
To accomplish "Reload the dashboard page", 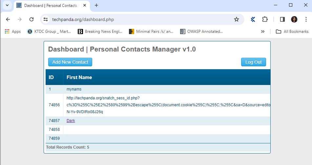I will click(31, 19).
